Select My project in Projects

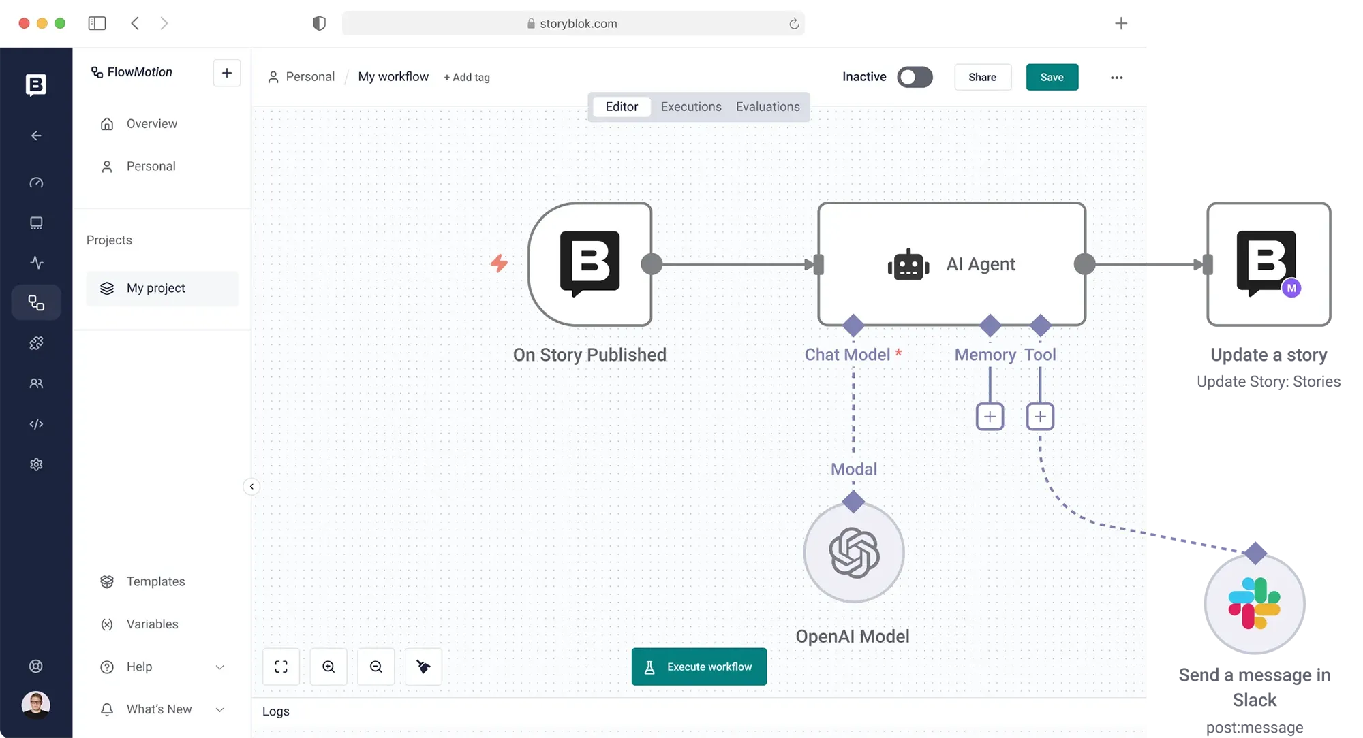(162, 289)
